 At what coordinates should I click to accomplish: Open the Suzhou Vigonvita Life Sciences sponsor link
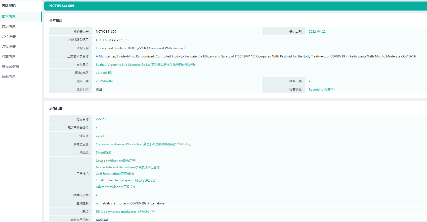(x=145, y=65)
